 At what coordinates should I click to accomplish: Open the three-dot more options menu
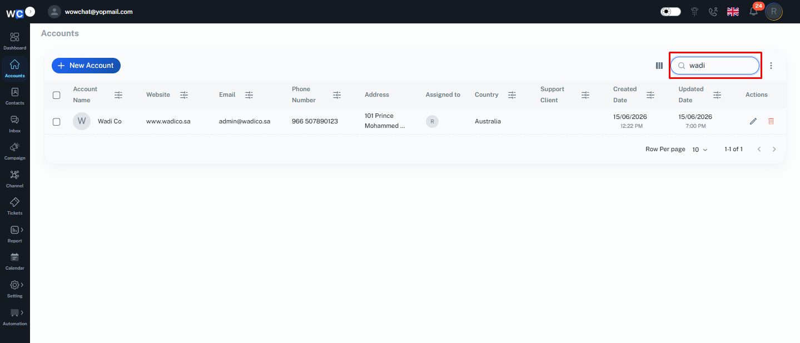(771, 66)
